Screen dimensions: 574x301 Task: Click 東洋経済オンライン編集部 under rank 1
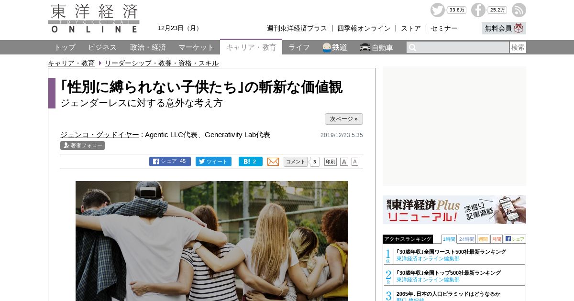click(428, 258)
